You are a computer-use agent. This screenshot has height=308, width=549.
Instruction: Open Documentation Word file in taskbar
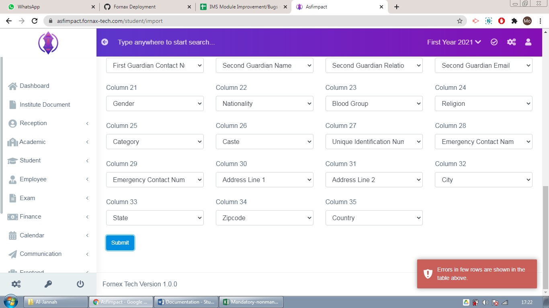point(186,302)
